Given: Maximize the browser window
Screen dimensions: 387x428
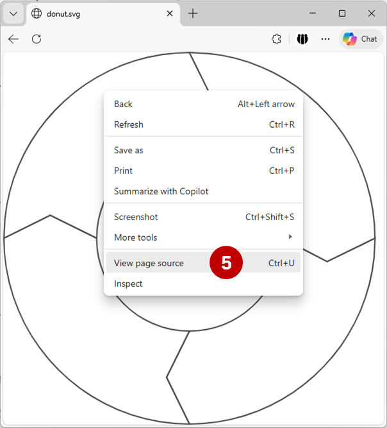Looking at the screenshot, I should click(x=342, y=13).
